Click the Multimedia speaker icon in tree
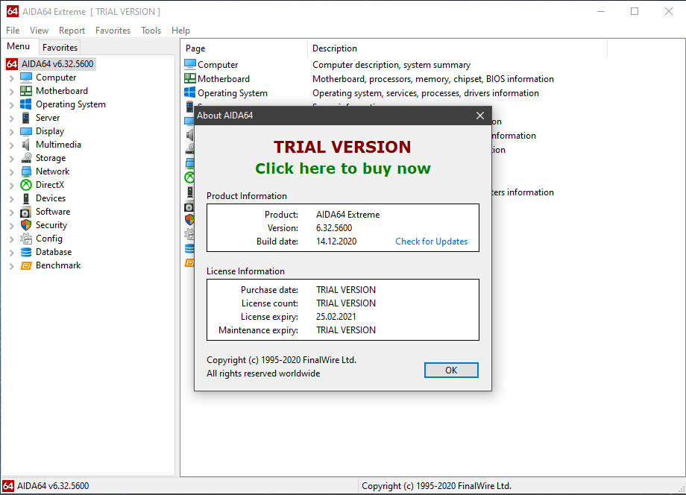Viewport: 686px width, 495px height. click(26, 145)
